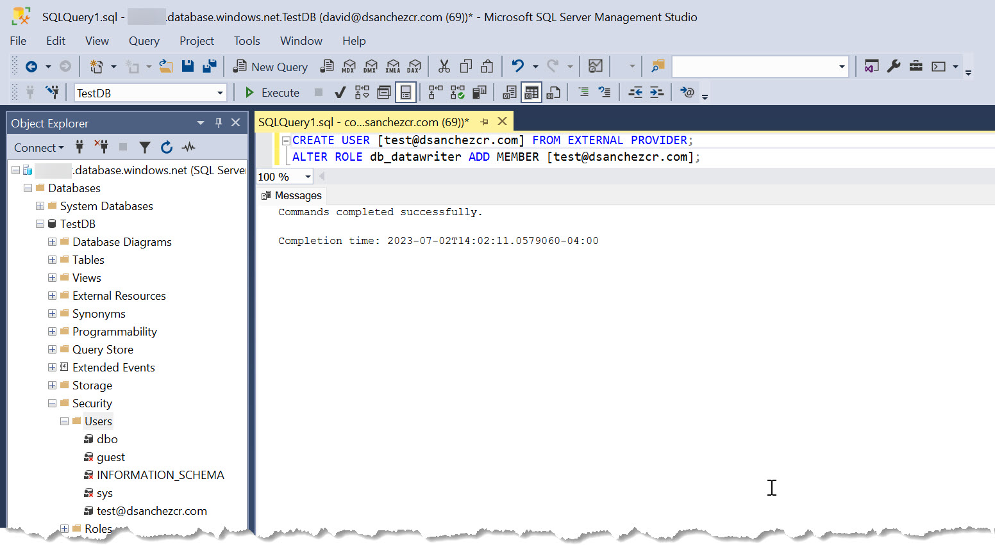
Task: Click the Cut scissors icon
Action: click(x=444, y=67)
